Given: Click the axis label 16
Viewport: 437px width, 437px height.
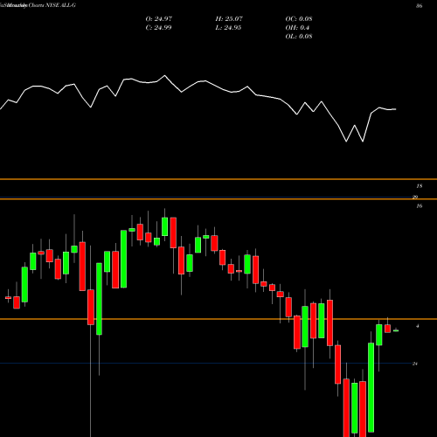Looking at the screenshot, I should point(420,206).
